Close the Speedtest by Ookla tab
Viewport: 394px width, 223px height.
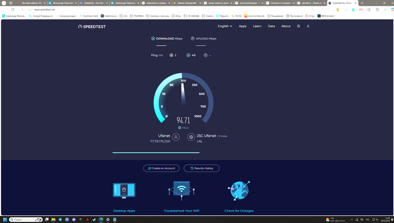tap(356, 3)
